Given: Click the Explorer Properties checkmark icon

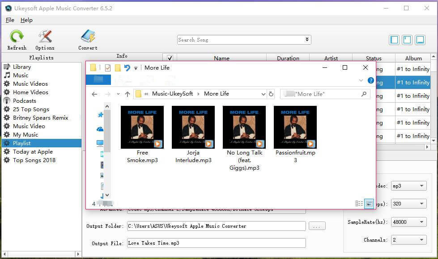Looking at the screenshot, I should tap(108, 68).
